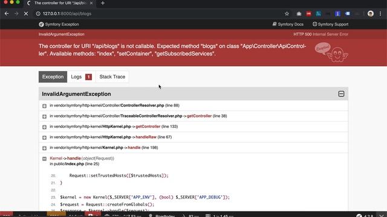Open the blue tag extension icon
Viewport: 387px width, 217px height.
coord(348,14)
